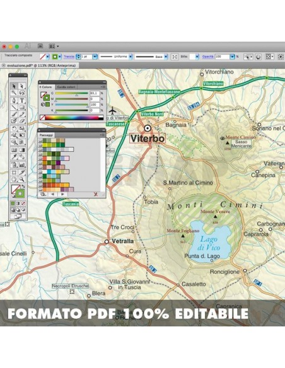285x368 pixels.
Task: Click the None swatch in the Colore panel spectrum bar
Action: (x=42, y=118)
